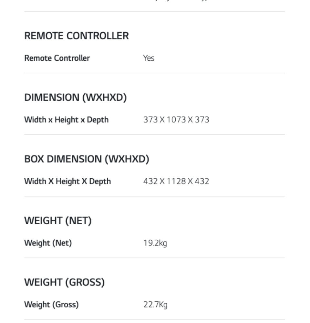Click the 19.2kg net weight value

click(155, 243)
